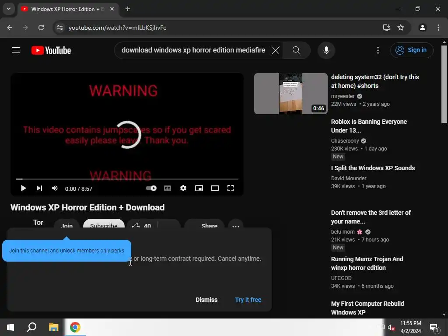This screenshot has width=448, height=336.
Task: Mute the video player volume
Action: [55, 188]
